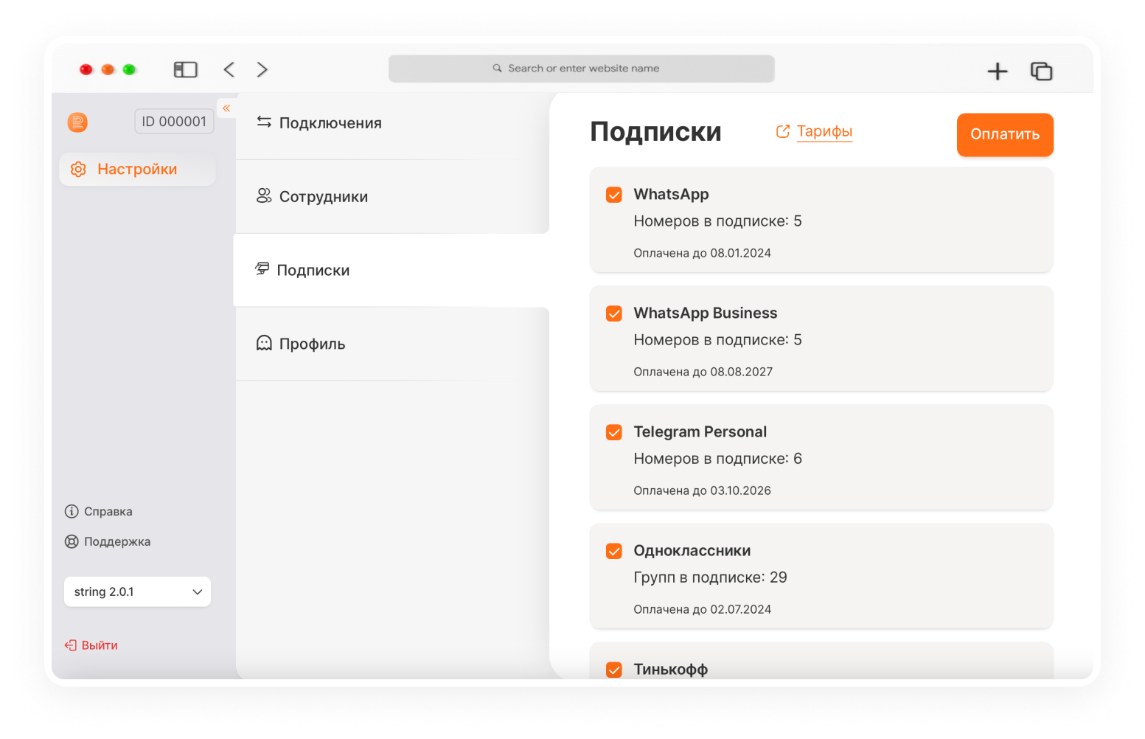
Task: Click the WhatsApp card title
Action: click(671, 194)
